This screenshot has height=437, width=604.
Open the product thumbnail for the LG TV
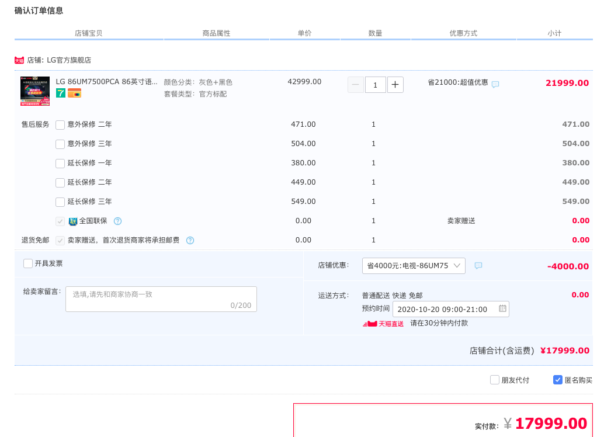tap(35, 91)
